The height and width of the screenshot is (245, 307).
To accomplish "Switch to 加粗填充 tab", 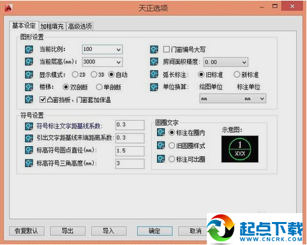I will click(x=52, y=26).
